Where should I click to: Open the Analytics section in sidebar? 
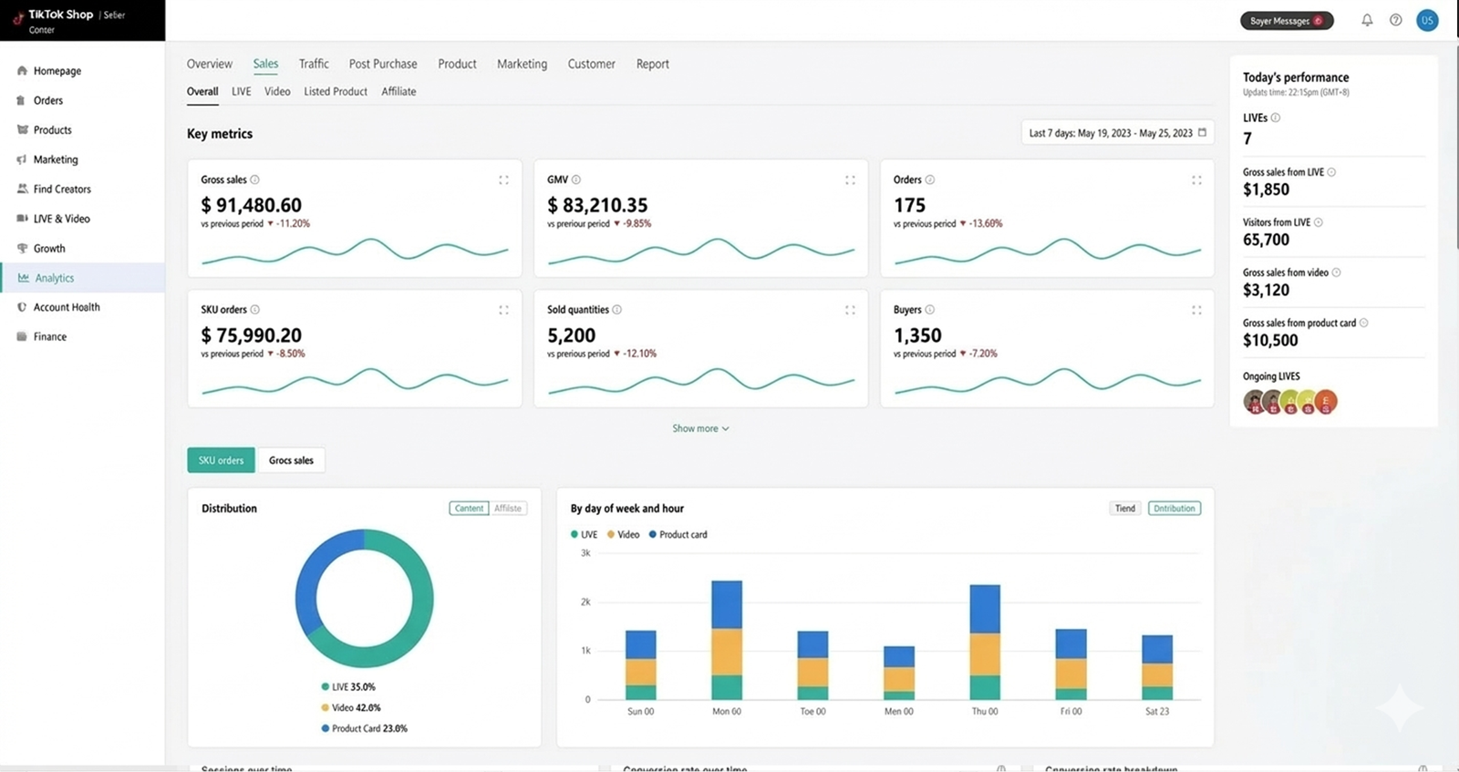tap(55, 278)
